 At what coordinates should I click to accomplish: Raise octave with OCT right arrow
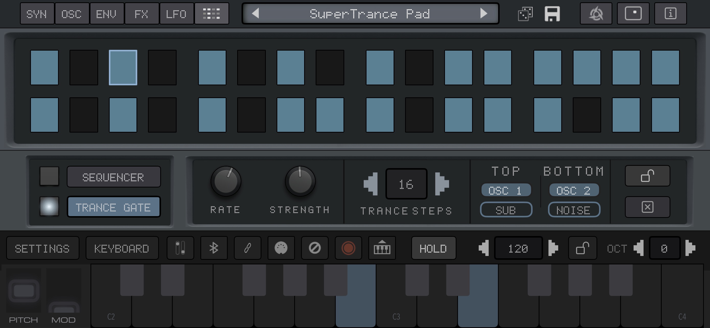(x=690, y=248)
